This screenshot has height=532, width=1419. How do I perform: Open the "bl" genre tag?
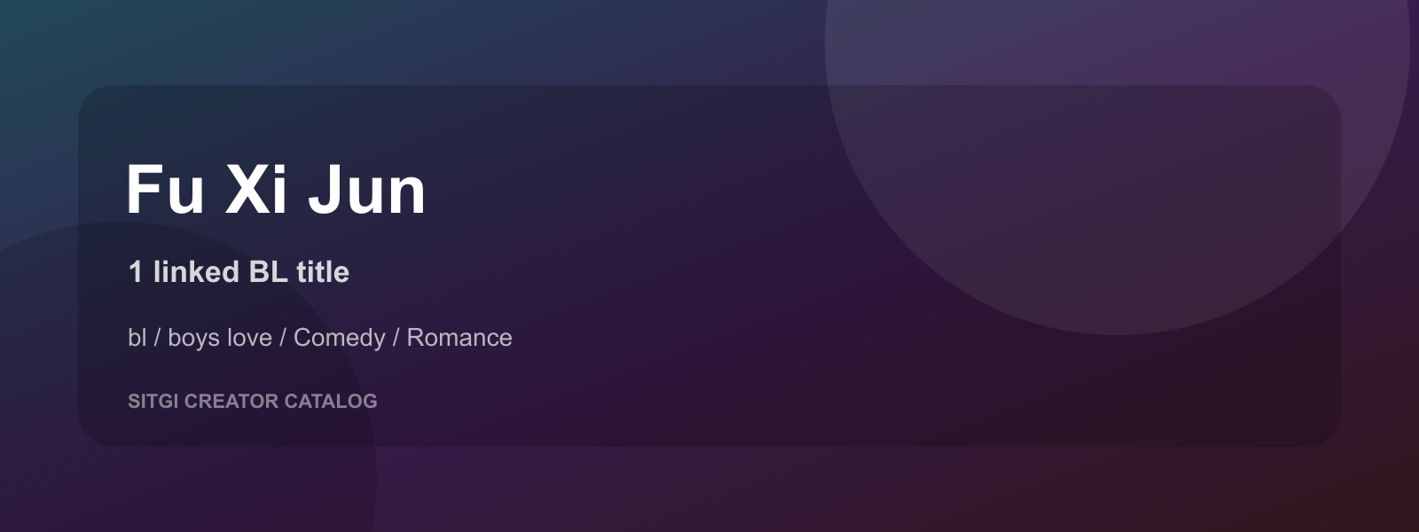tap(137, 337)
